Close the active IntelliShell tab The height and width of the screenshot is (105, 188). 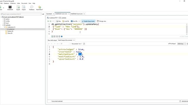coord(69,14)
